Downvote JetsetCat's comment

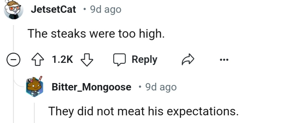click(87, 60)
